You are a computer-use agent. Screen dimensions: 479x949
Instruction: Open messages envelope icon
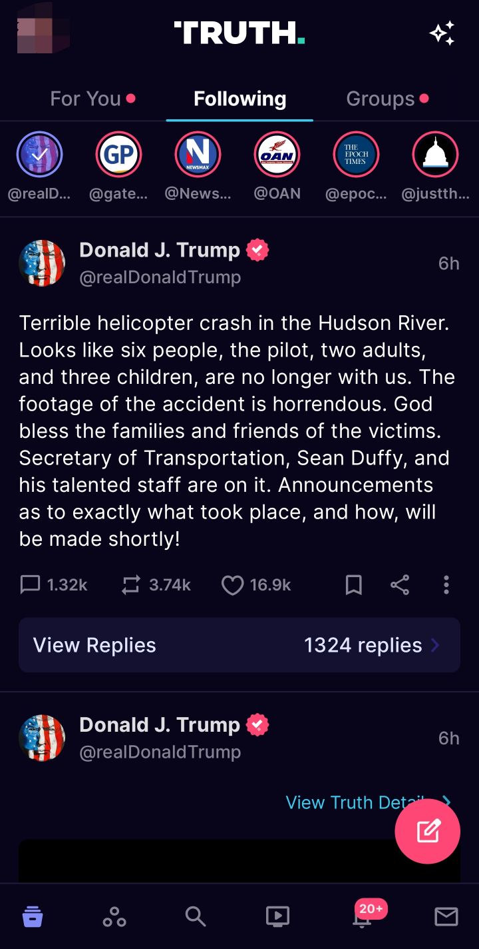446,917
